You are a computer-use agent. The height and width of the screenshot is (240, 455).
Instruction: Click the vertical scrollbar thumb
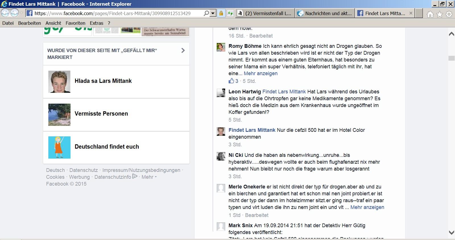point(451,58)
